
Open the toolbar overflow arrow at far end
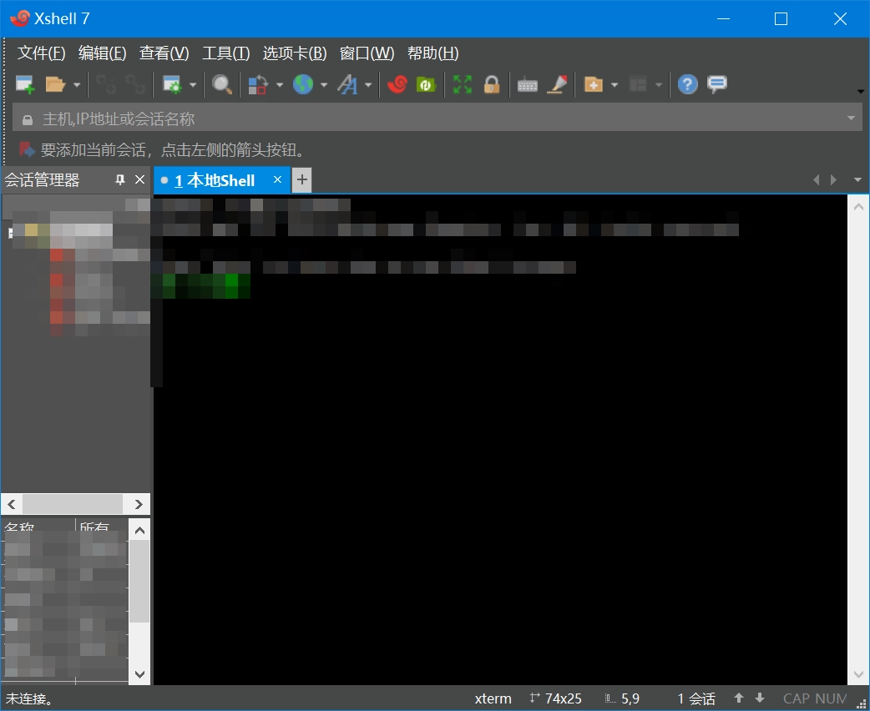tap(861, 92)
